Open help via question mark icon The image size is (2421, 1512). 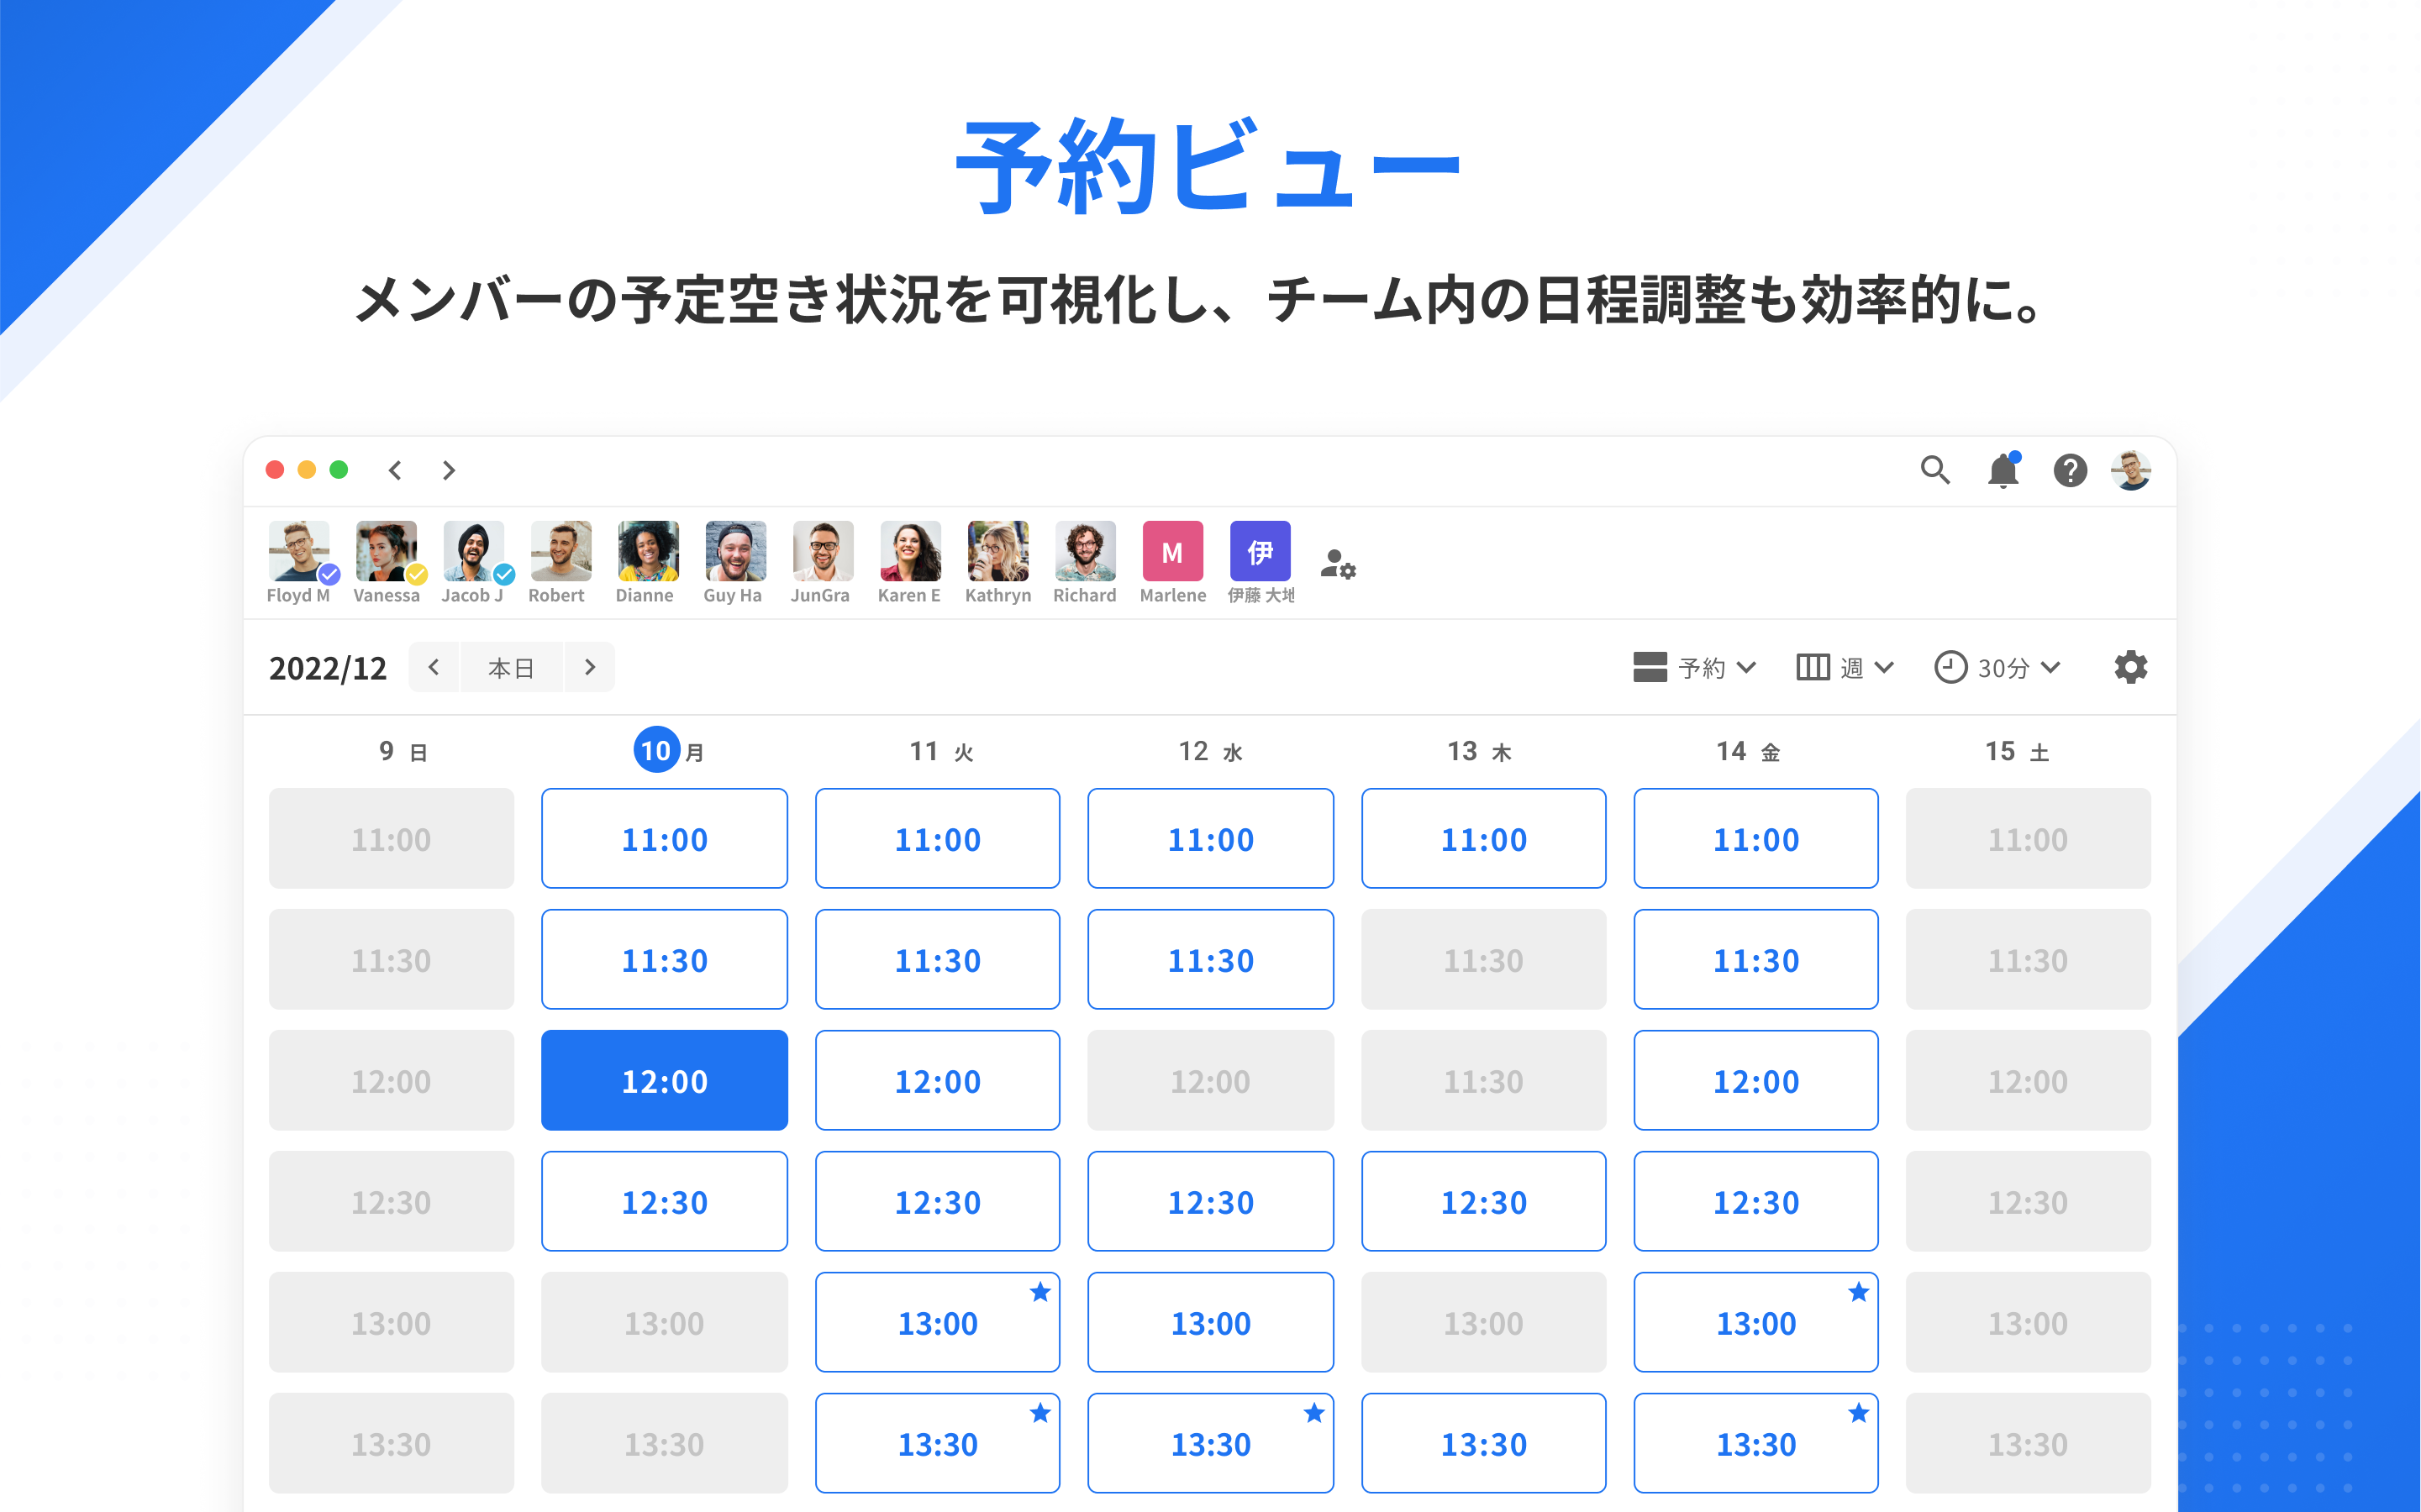coord(2070,470)
